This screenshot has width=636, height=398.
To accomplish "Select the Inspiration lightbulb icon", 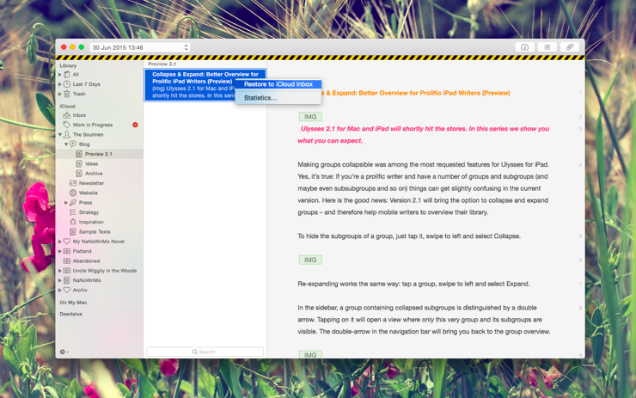I will coord(73,222).
